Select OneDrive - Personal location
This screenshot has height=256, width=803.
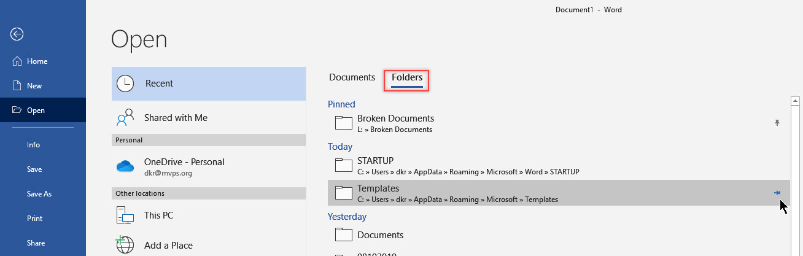click(x=209, y=167)
